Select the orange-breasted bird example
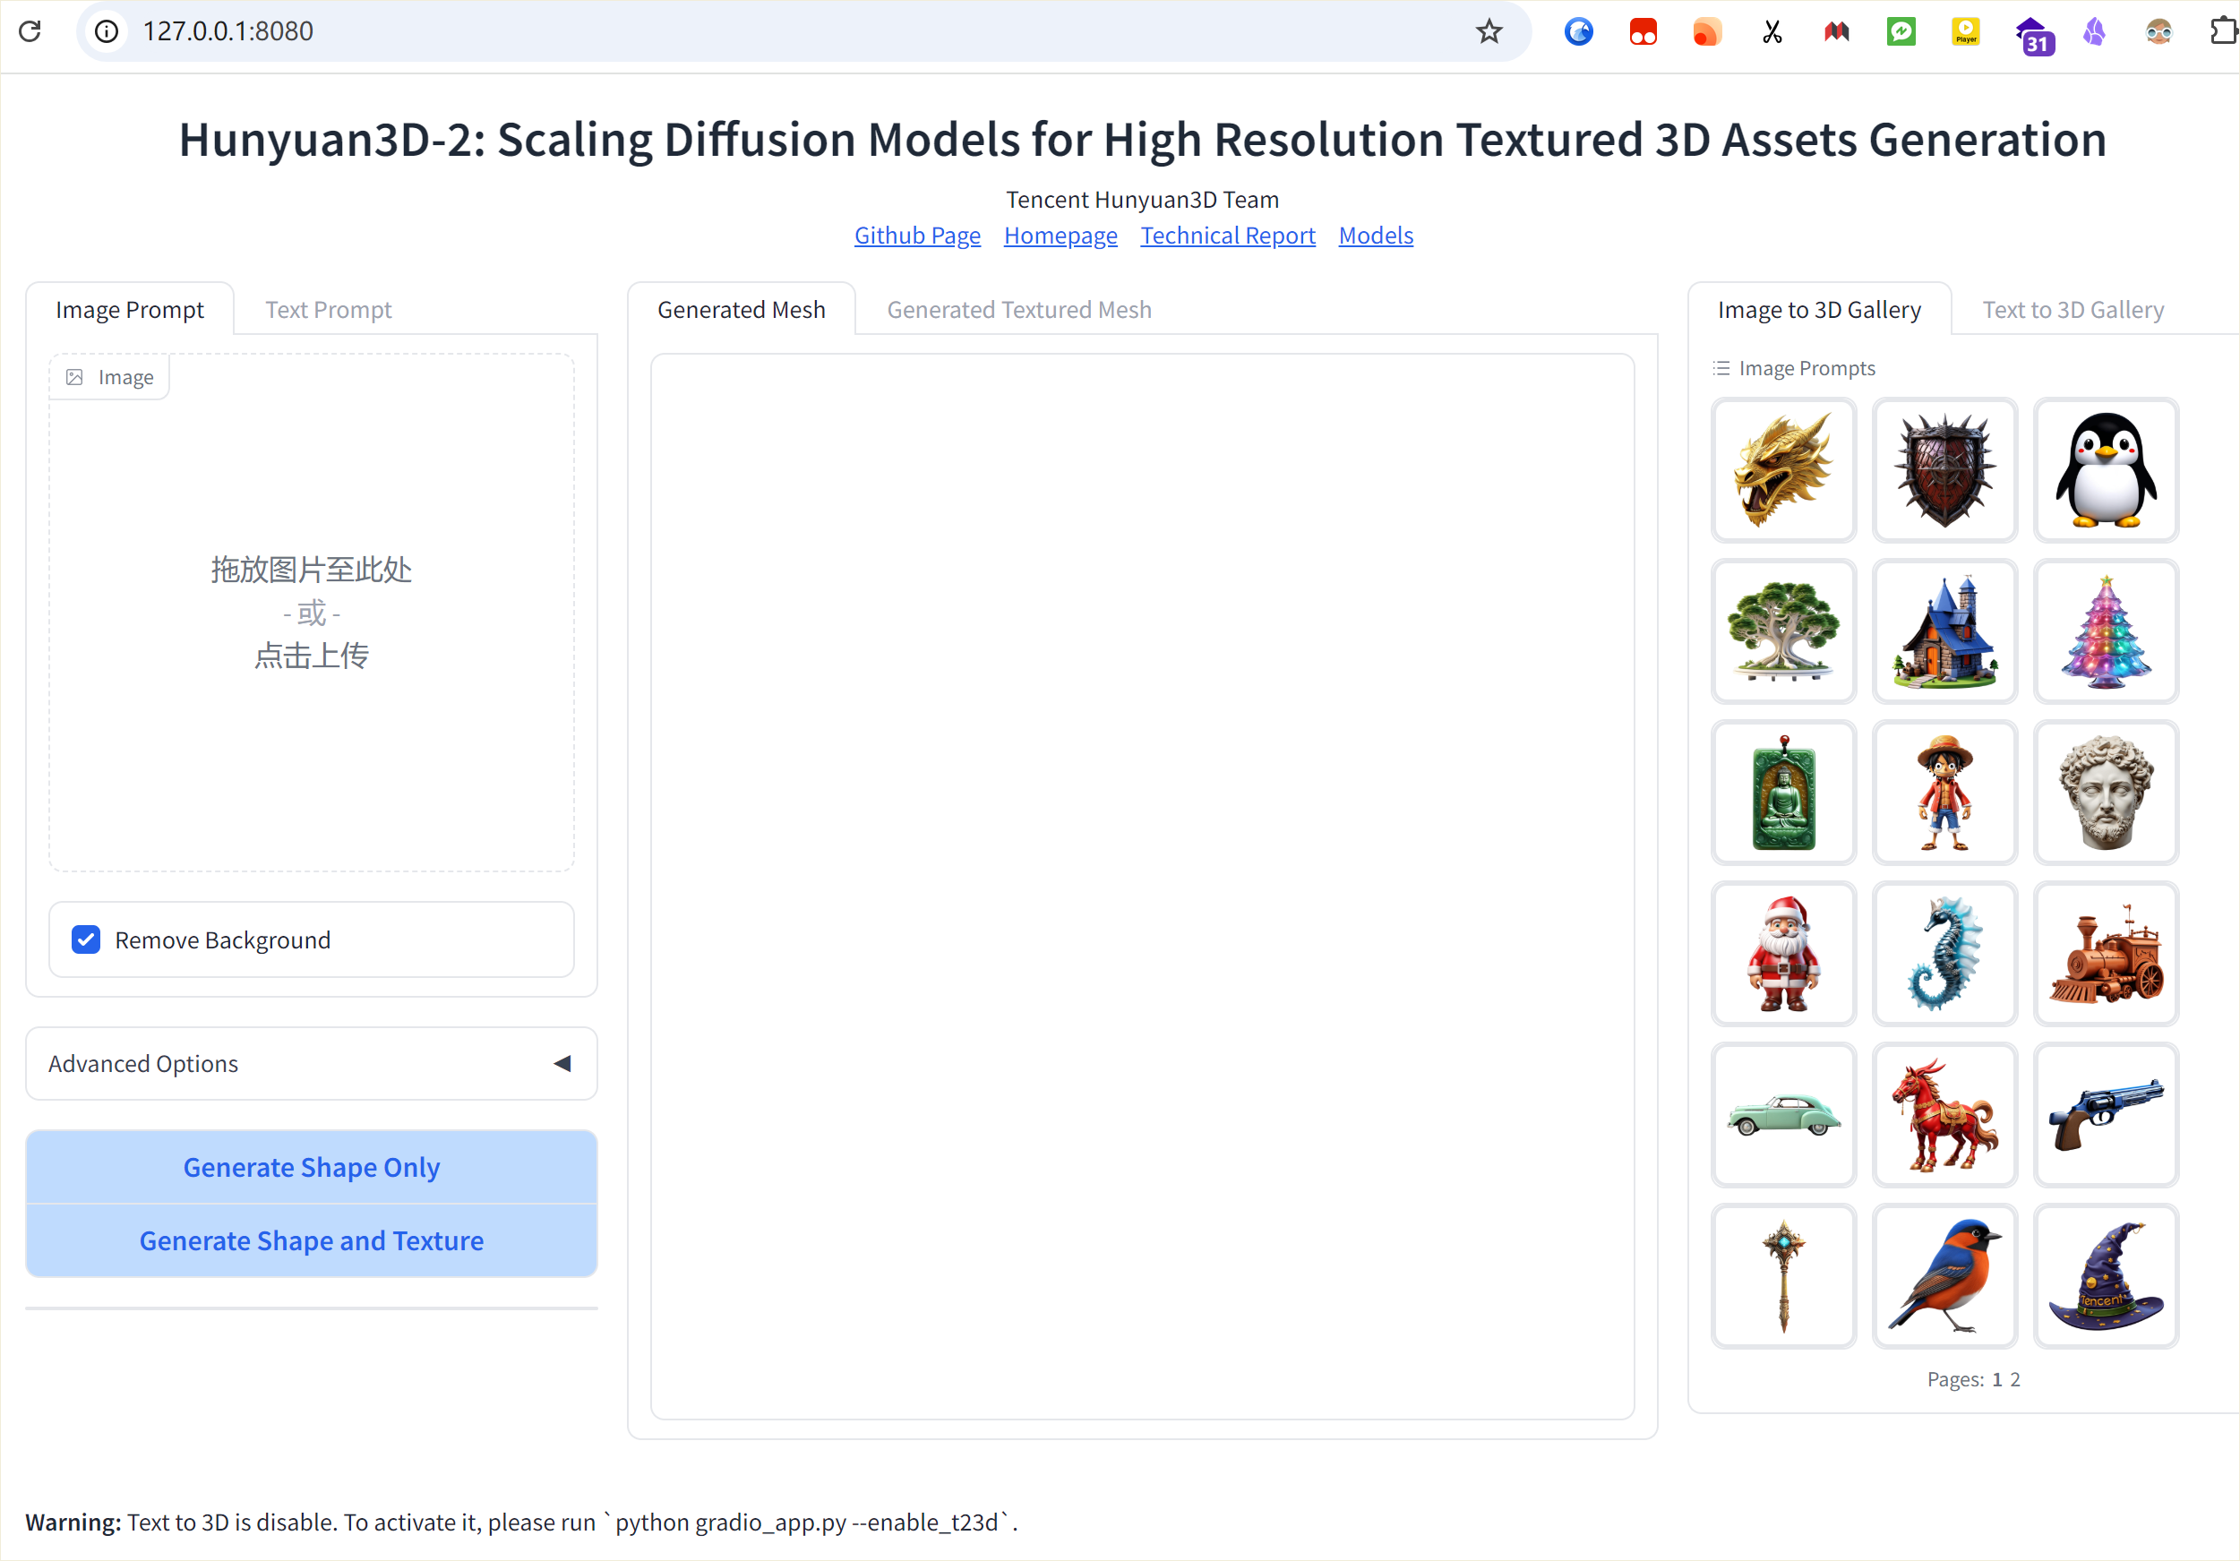 pos(1944,1276)
